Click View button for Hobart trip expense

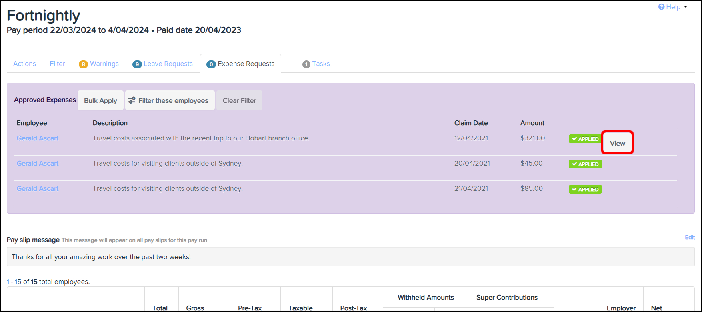point(617,143)
